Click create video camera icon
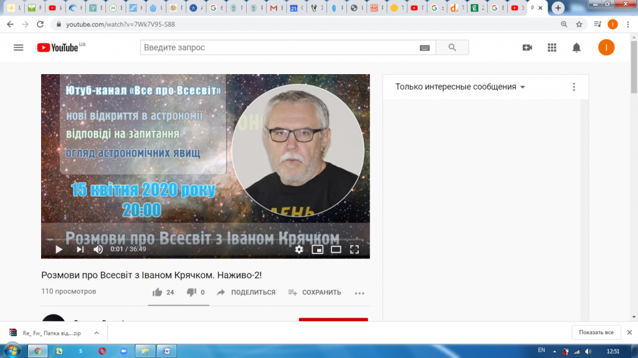The image size is (638, 358). point(527,47)
